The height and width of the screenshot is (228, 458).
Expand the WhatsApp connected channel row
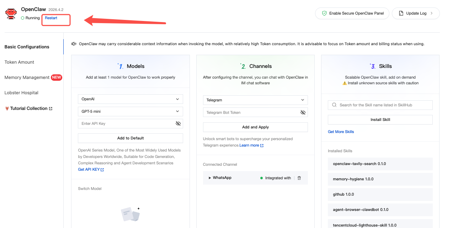tap(210, 178)
